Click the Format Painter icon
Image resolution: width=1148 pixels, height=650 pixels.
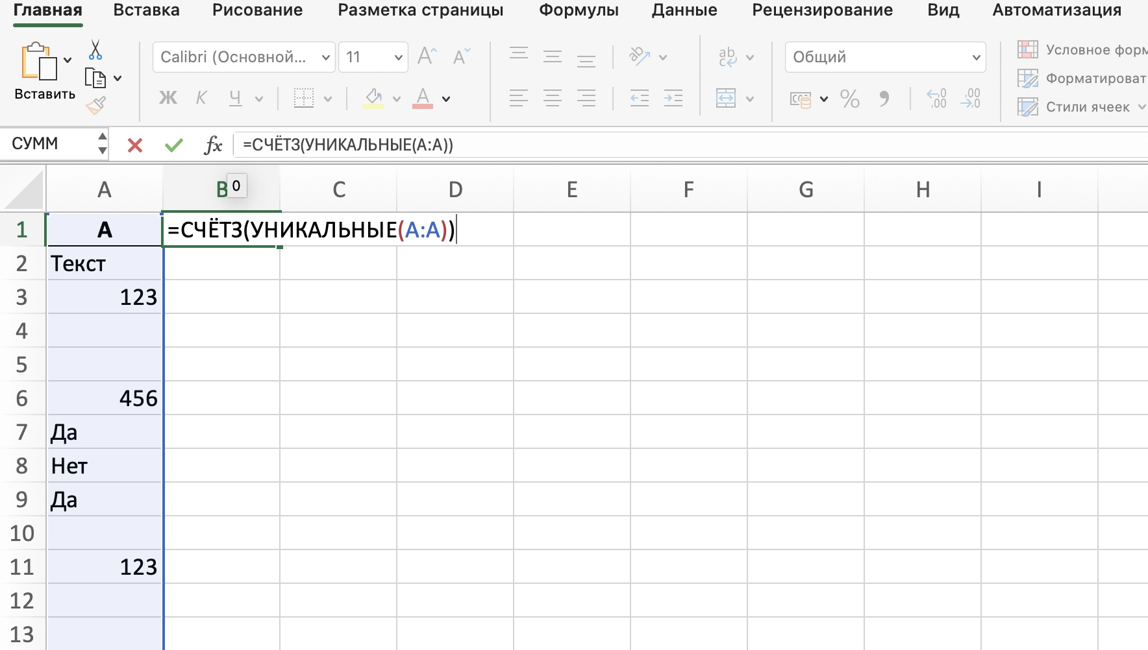95,105
